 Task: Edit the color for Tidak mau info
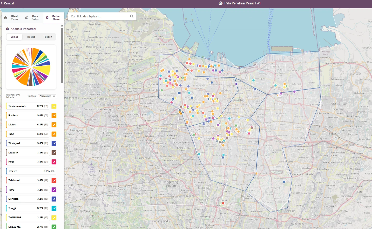(54, 106)
